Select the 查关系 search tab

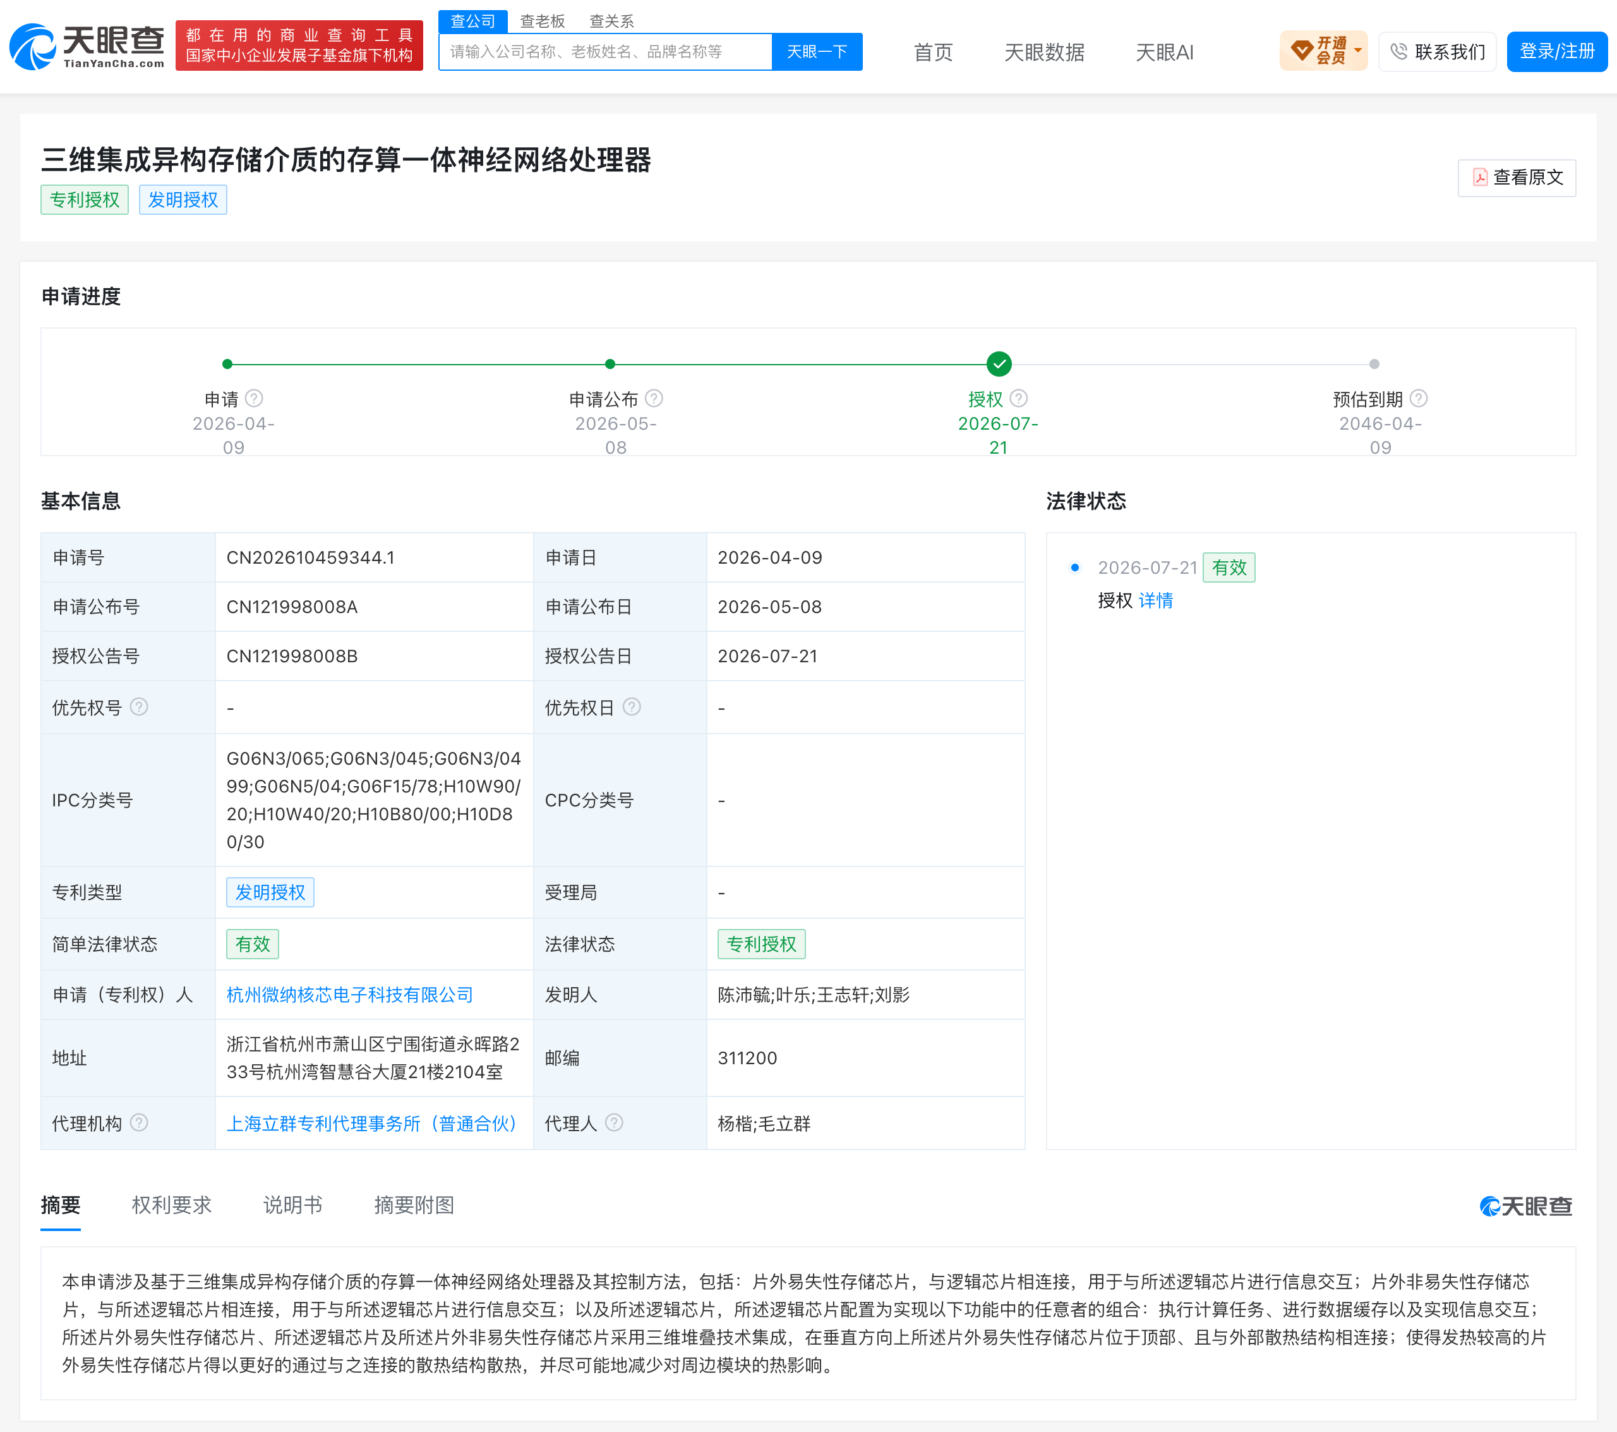[x=611, y=21]
